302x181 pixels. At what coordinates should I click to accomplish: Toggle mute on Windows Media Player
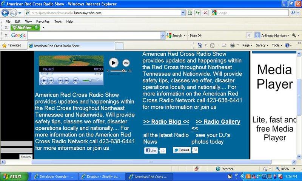76,80
